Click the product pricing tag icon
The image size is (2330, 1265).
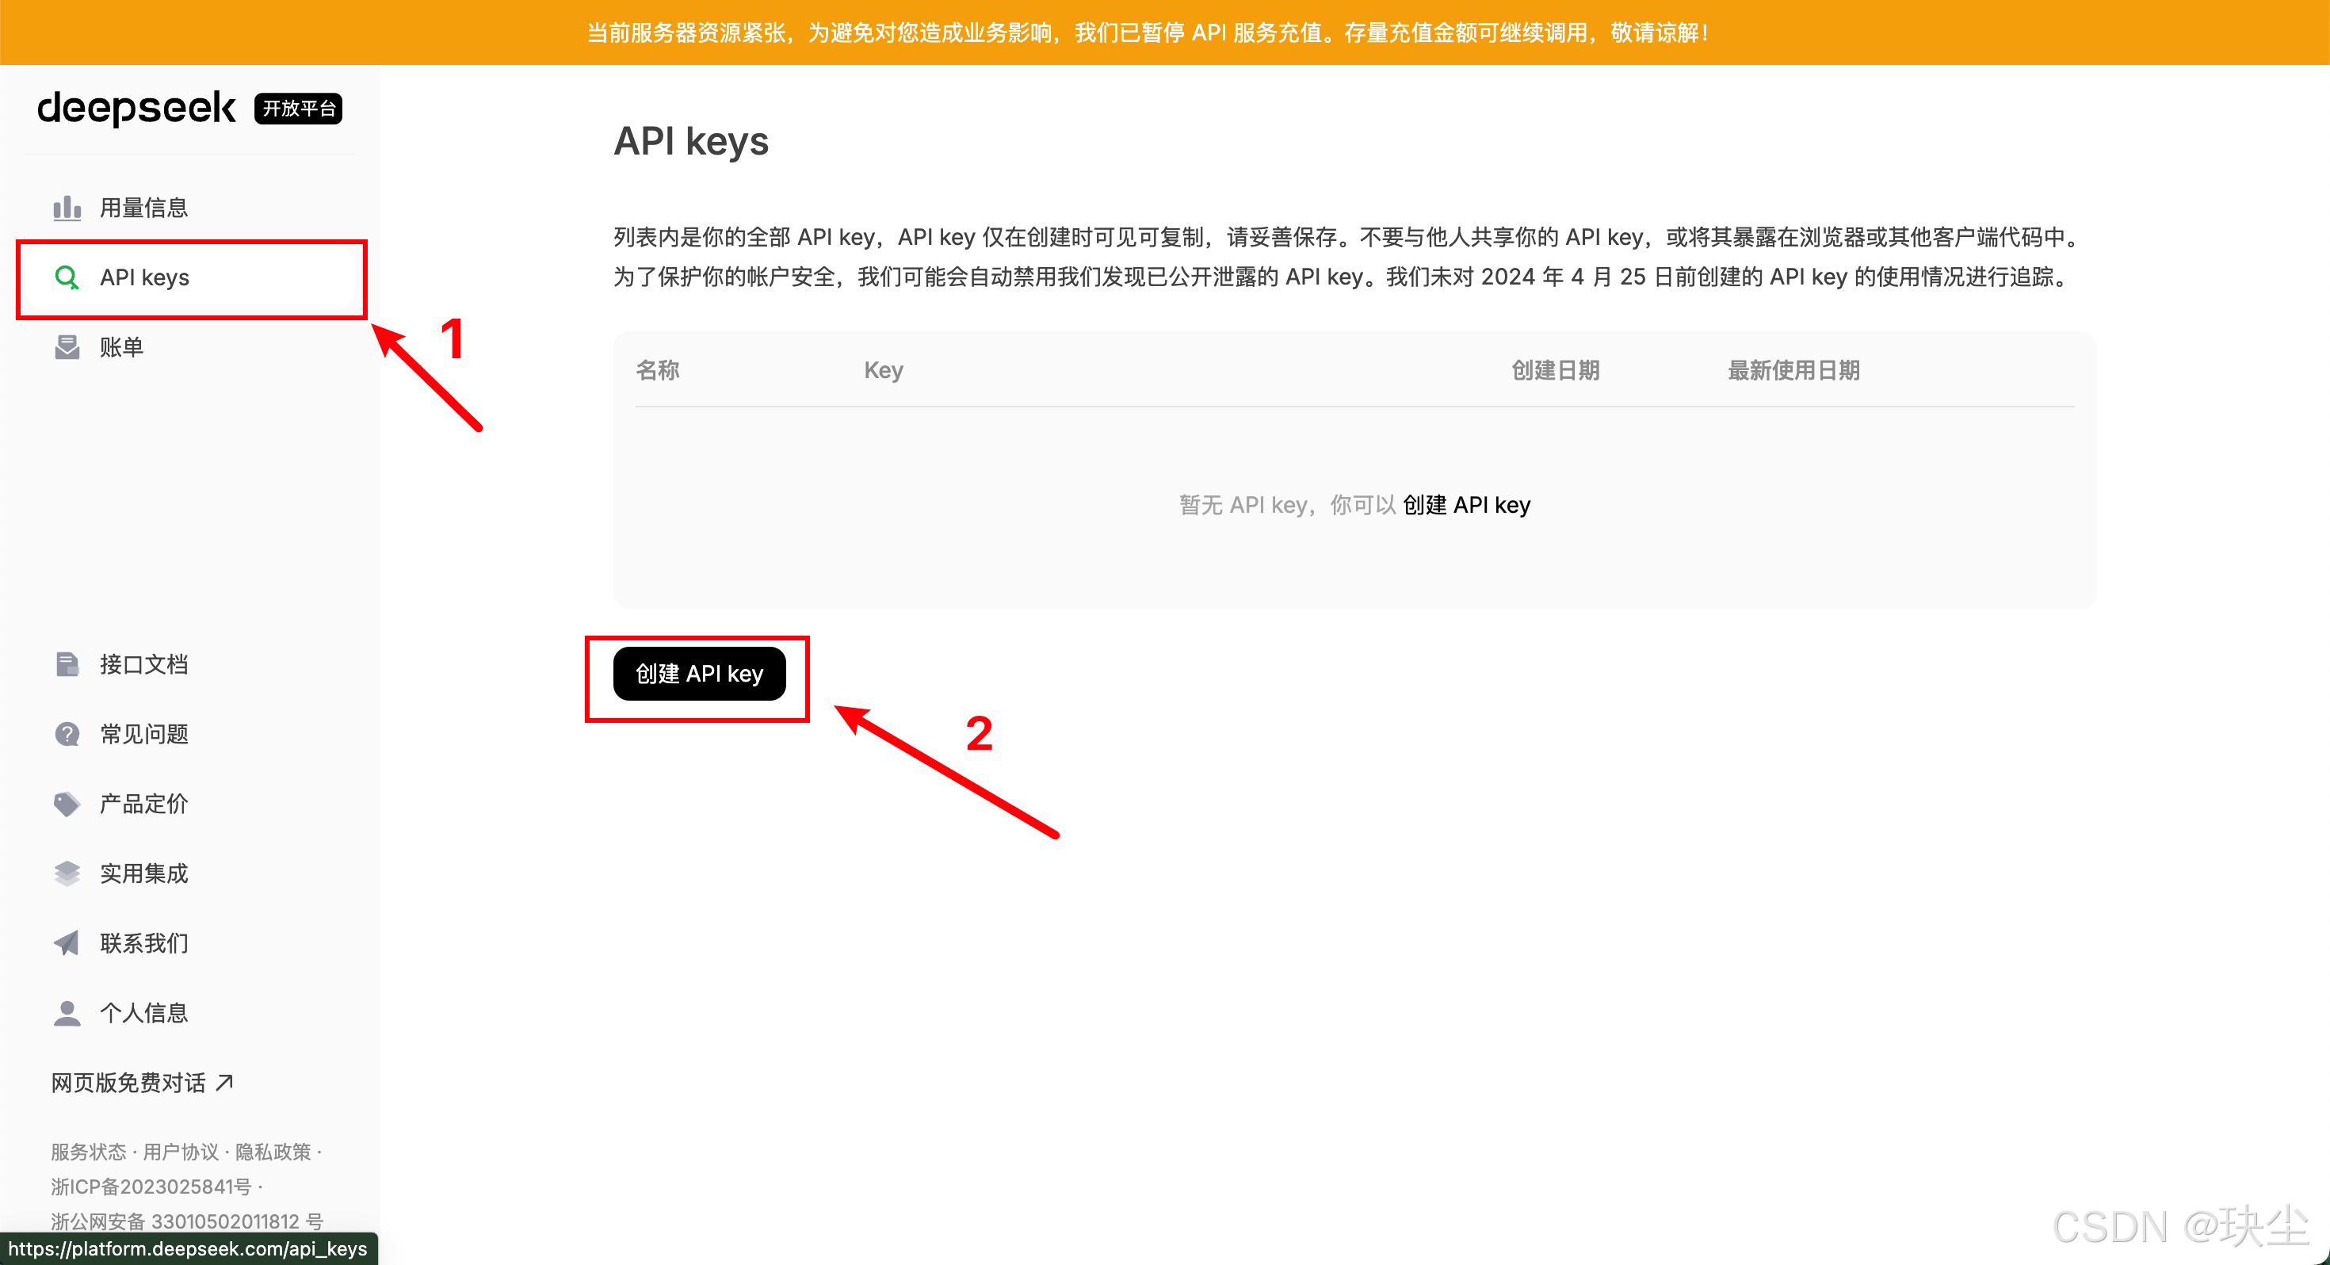[x=67, y=804]
